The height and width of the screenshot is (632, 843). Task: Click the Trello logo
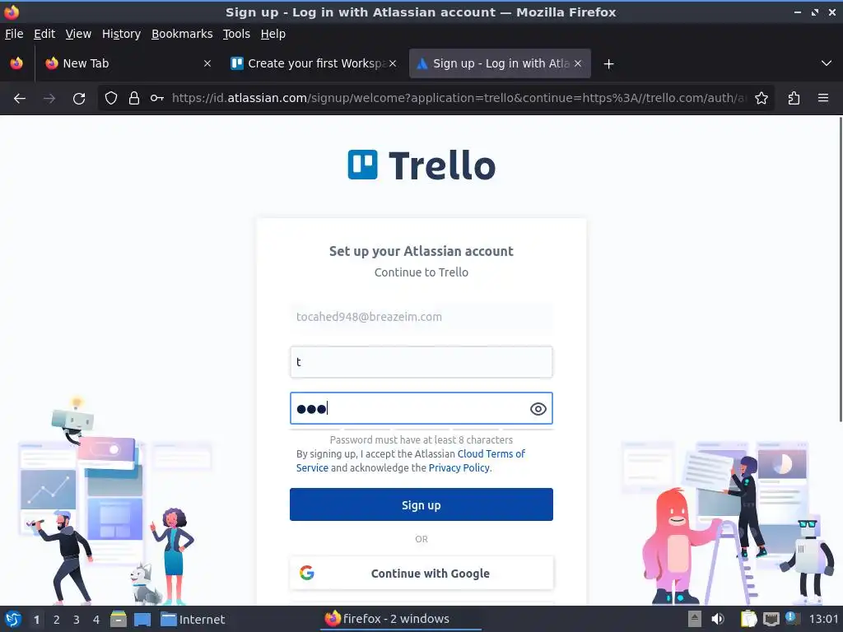click(421, 165)
